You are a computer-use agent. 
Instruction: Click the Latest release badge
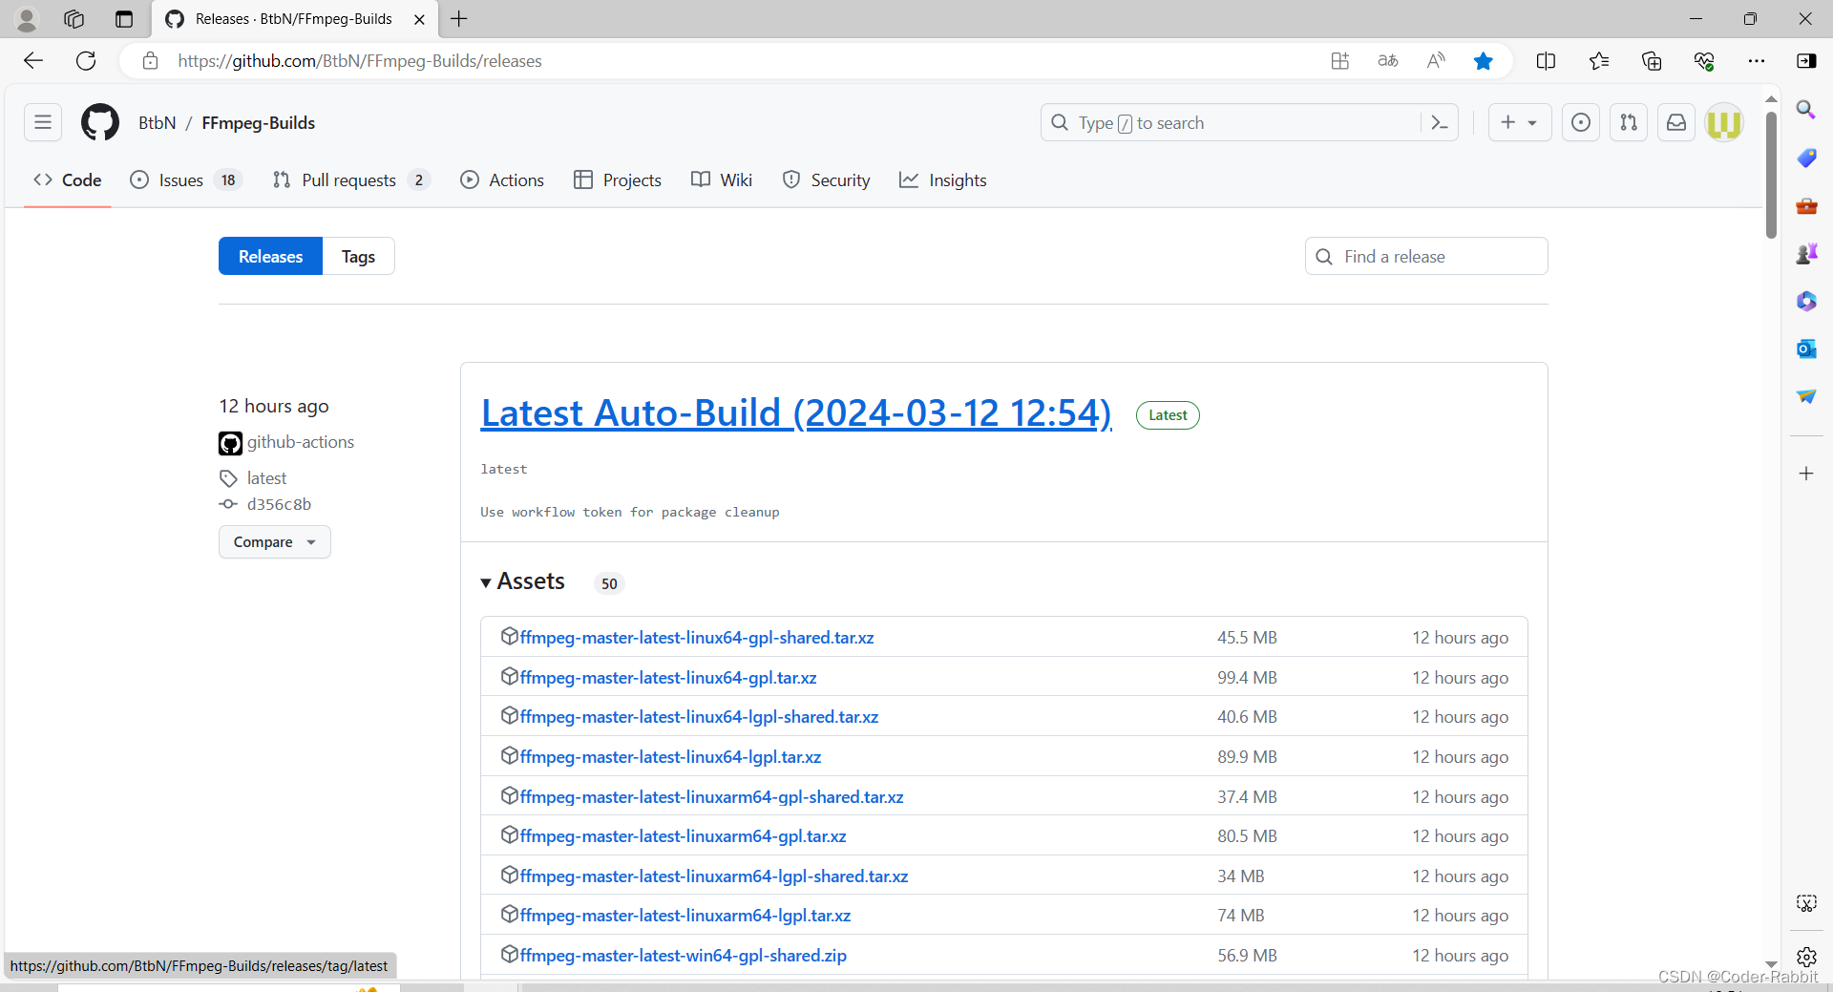pyautogui.click(x=1168, y=415)
